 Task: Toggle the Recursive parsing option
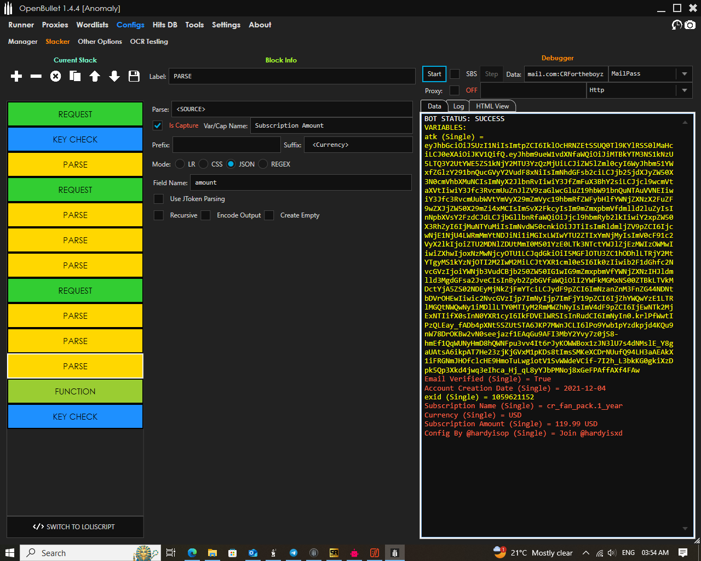159,215
